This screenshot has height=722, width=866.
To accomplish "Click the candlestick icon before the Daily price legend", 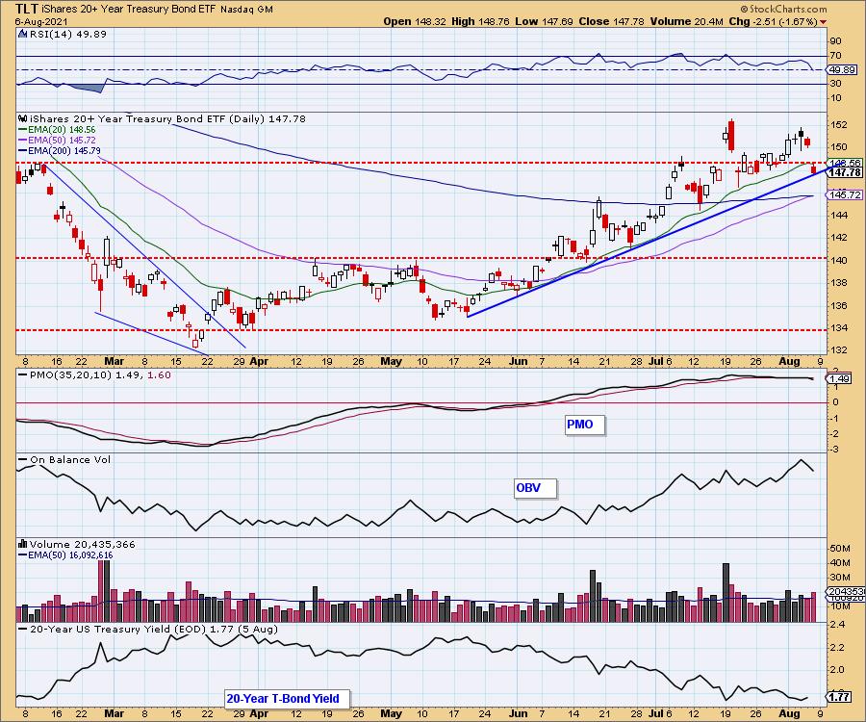I will click(23, 118).
